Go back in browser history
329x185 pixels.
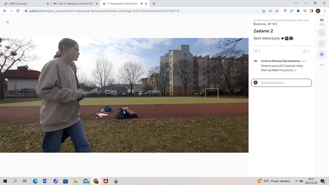pos(5,11)
